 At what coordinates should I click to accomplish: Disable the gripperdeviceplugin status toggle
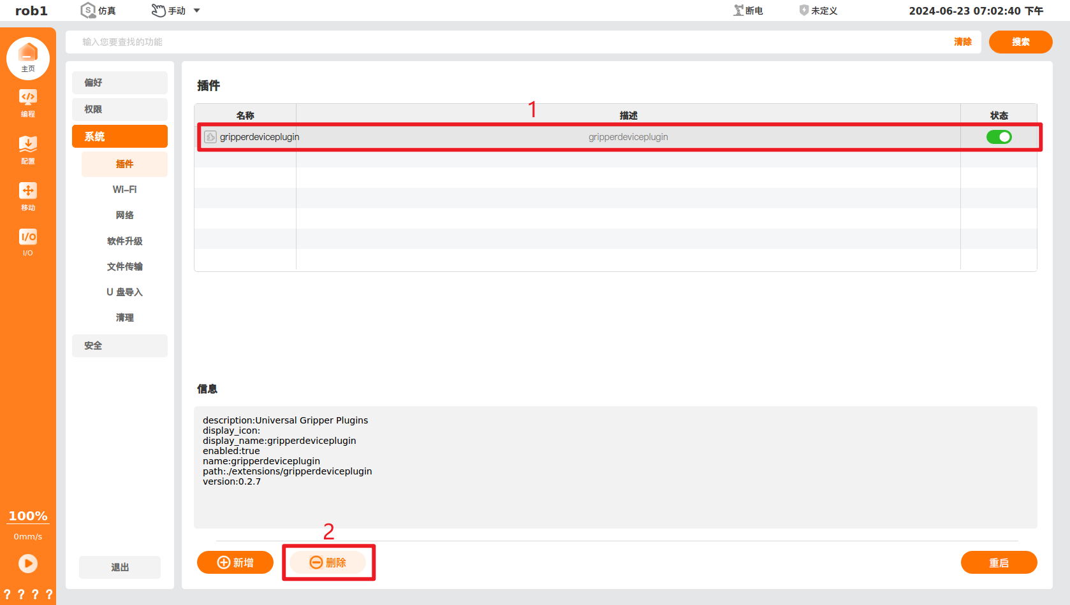(x=999, y=136)
